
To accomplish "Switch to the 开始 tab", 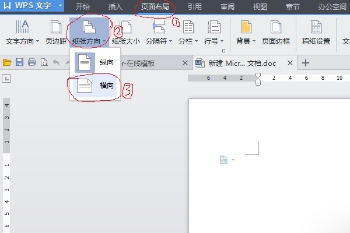I will 83,6.
